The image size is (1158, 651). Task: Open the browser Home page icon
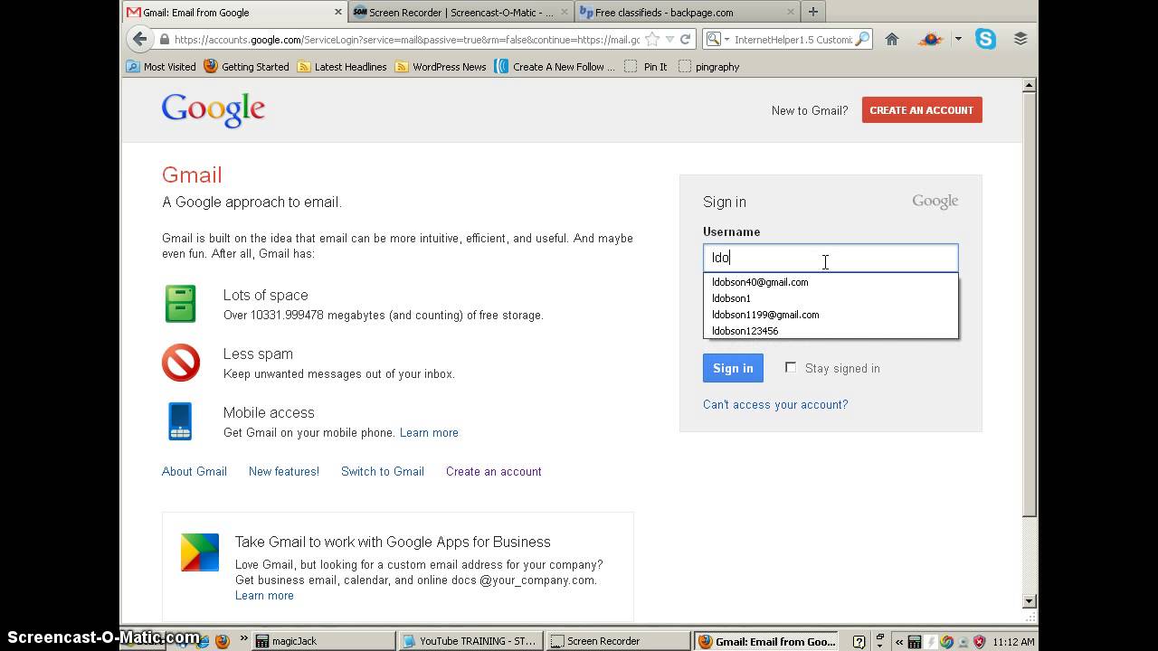point(892,39)
